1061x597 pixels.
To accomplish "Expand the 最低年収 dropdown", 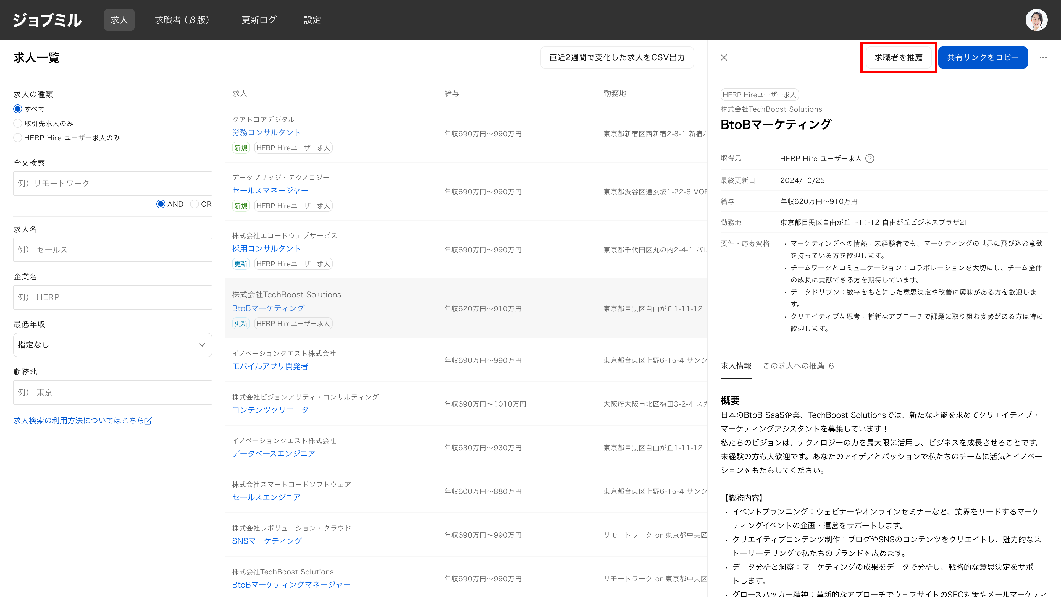I will click(112, 345).
